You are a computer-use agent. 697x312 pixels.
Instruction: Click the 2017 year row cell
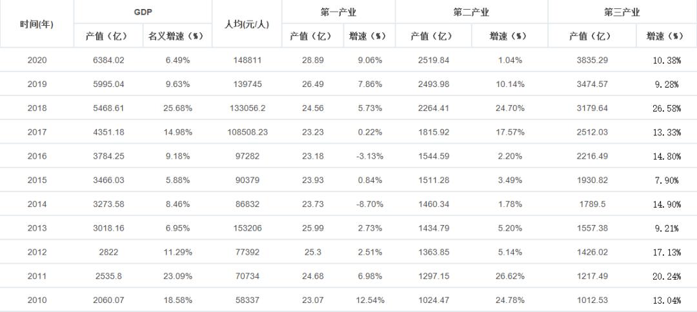tap(37, 132)
